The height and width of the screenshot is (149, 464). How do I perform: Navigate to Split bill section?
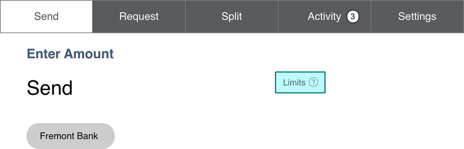pyautogui.click(x=232, y=17)
